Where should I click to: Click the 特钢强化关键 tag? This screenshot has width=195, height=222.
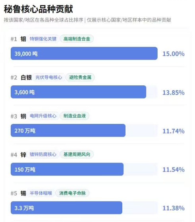(x=43, y=39)
